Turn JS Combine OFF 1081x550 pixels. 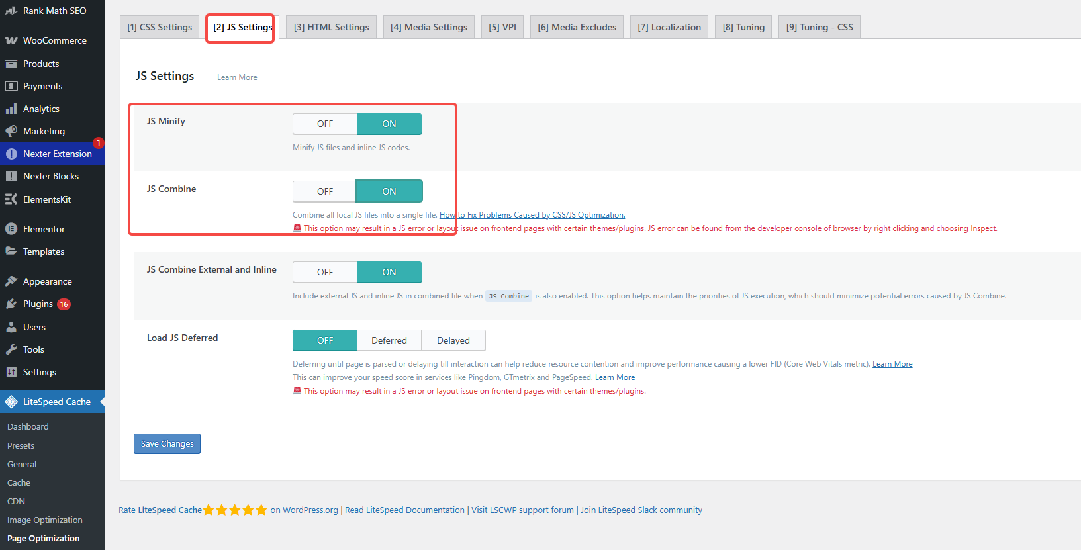click(x=325, y=191)
